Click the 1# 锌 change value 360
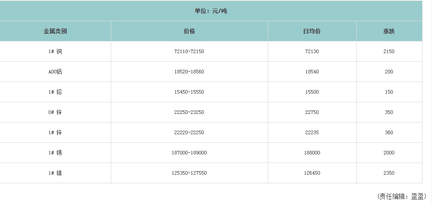432x204 pixels. point(389,133)
